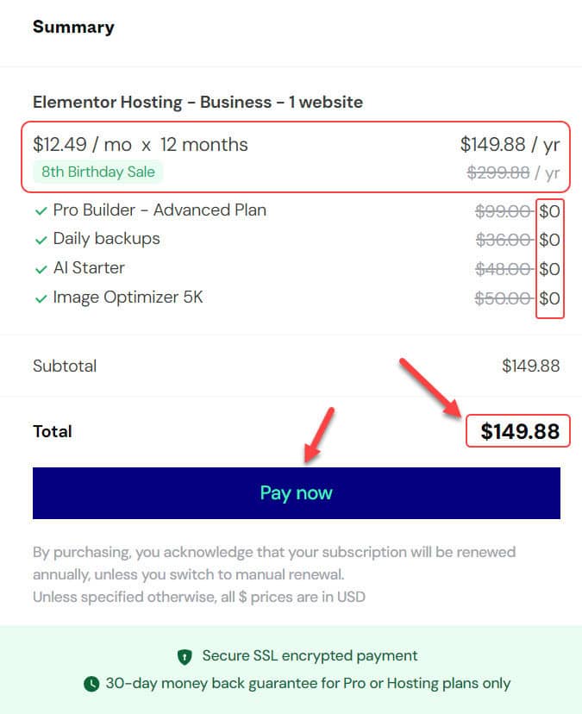Screen dimensions: 582x714
Task: Click the Subtotal label
Action: (65, 366)
